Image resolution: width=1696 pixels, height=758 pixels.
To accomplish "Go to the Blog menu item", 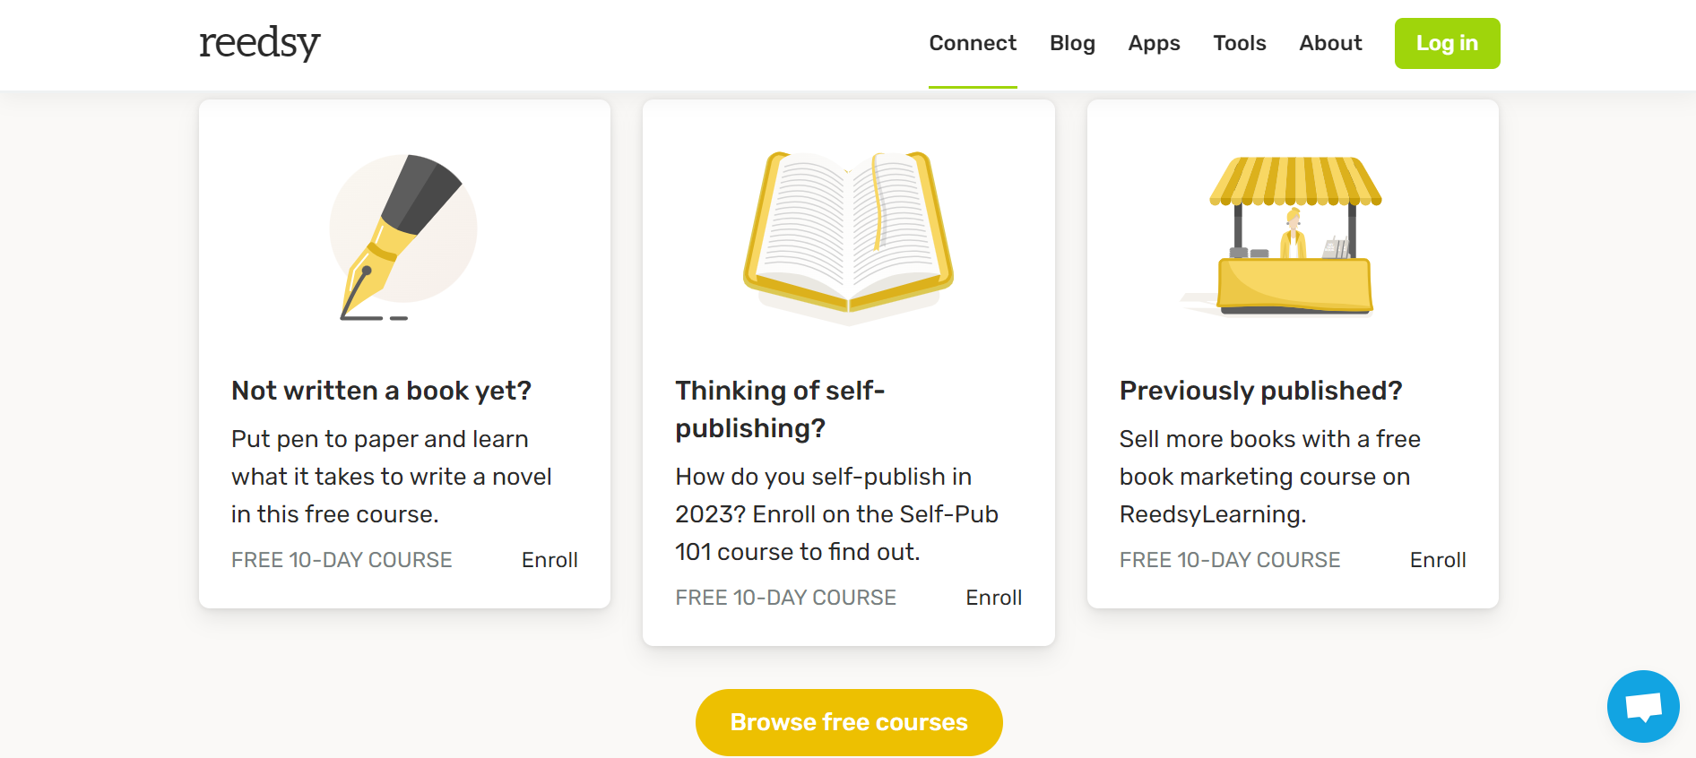I will pos(1072,43).
